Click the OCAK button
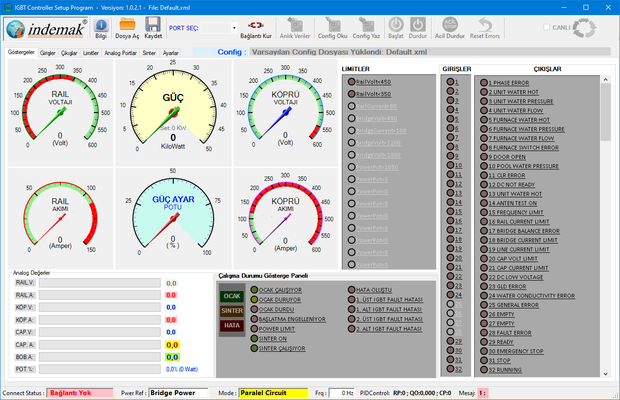Viewport: 620px width, 400px height. (x=232, y=296)
